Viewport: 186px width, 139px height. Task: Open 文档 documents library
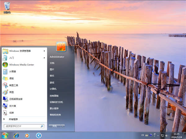52,63
